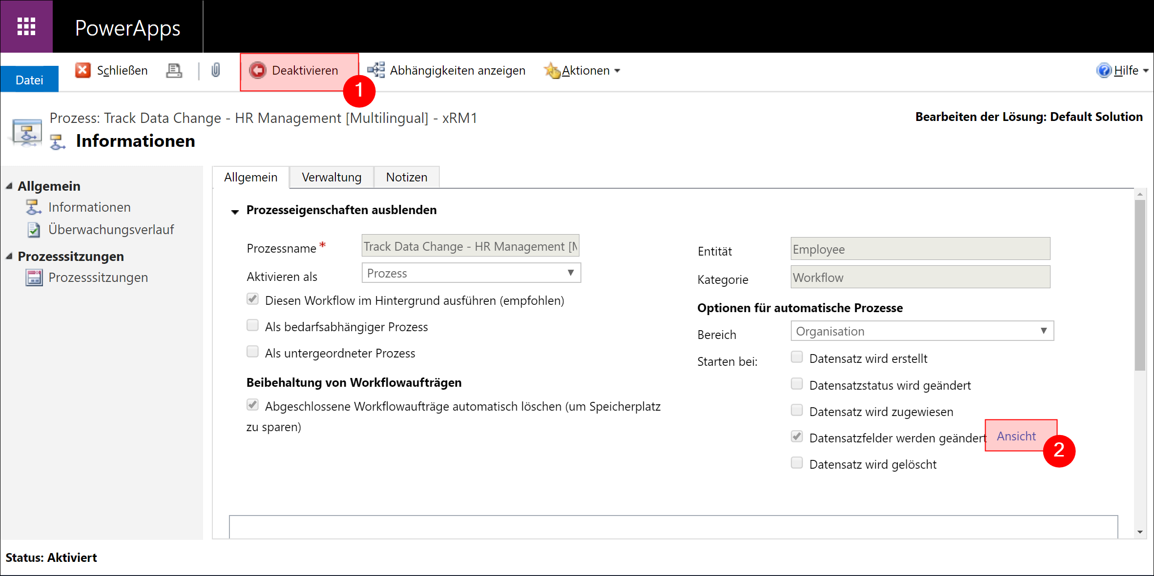Open the Bereich Organisation dropdown

(922, 331)
